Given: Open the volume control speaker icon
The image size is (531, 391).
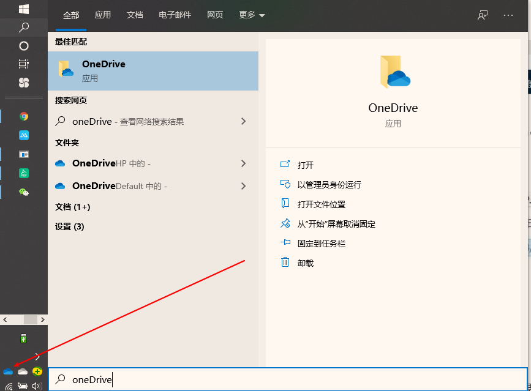Looking at the screenshot, I should (x=37, y=385).
